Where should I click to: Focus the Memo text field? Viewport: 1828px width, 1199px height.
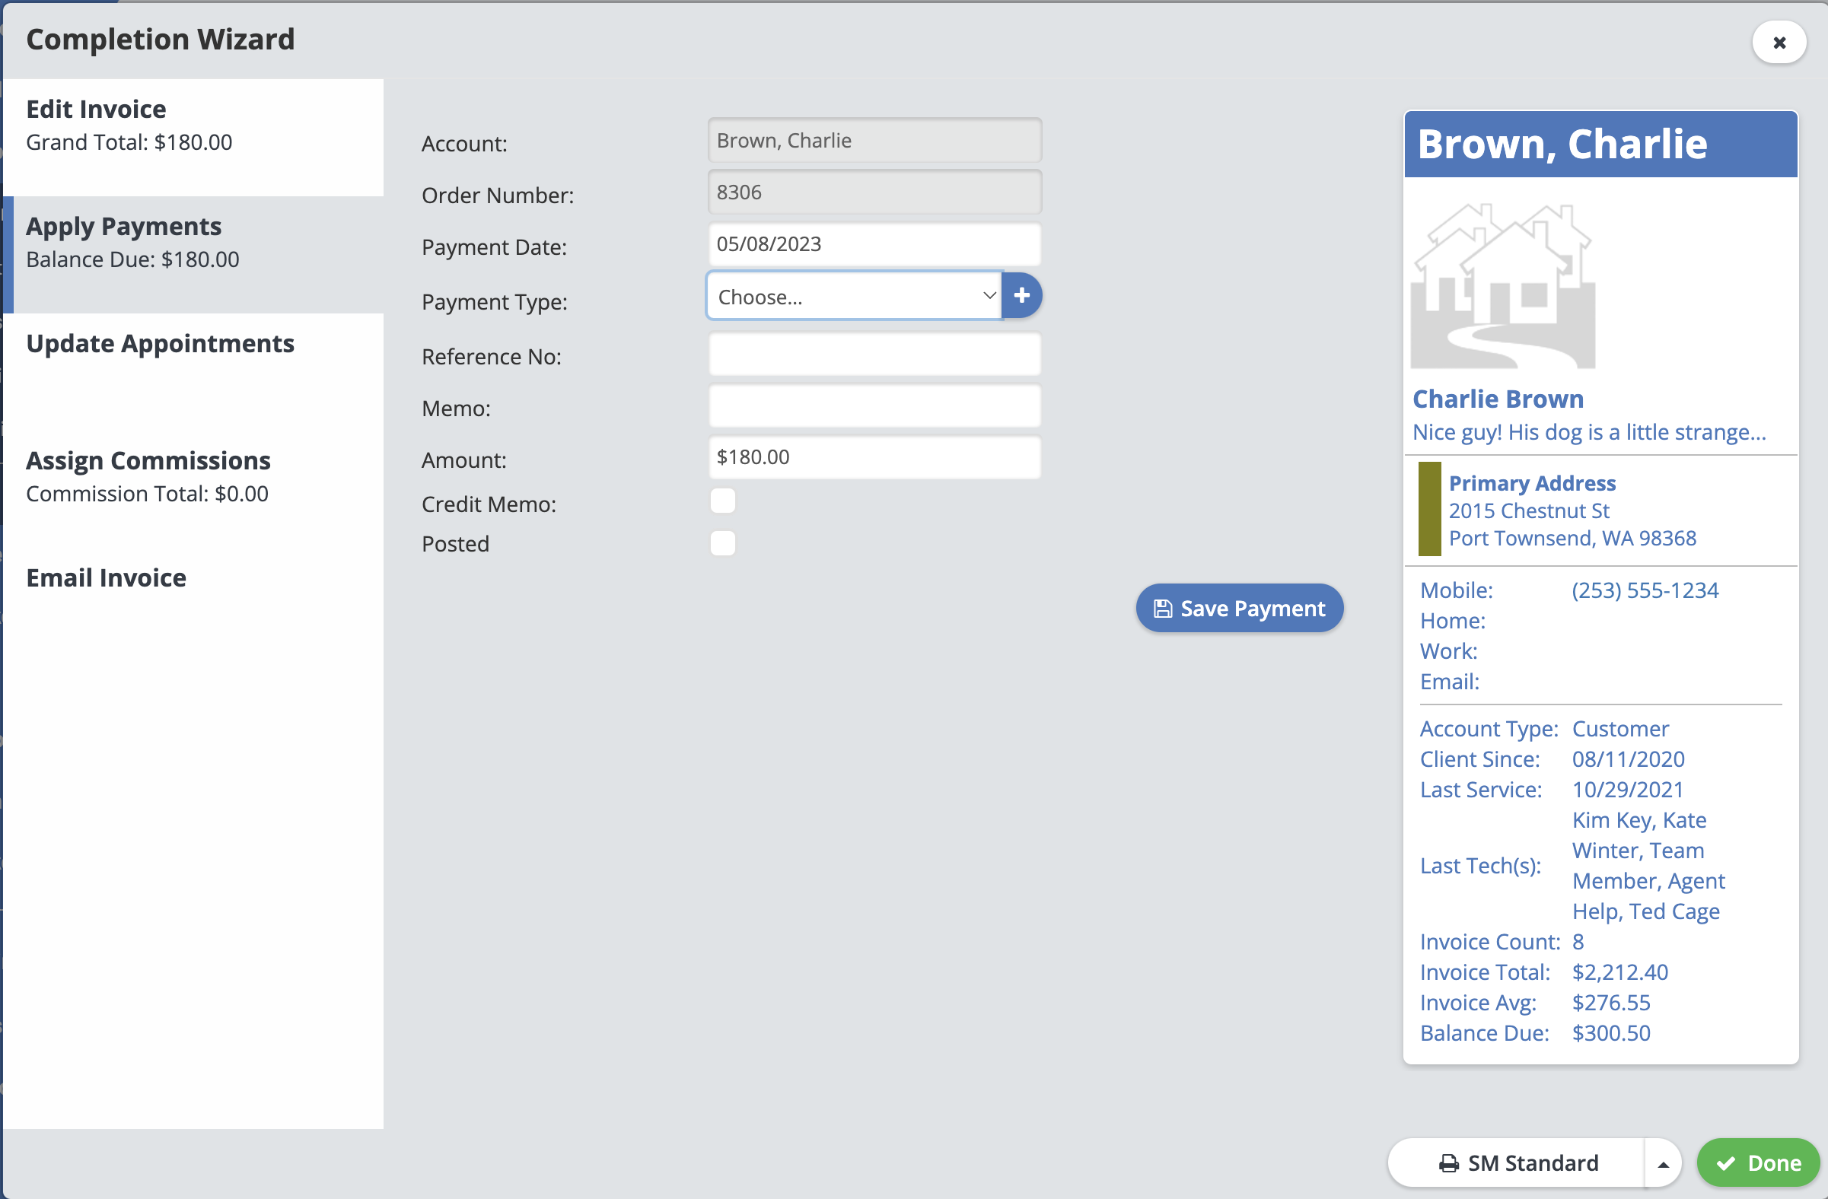click(874, 407)
